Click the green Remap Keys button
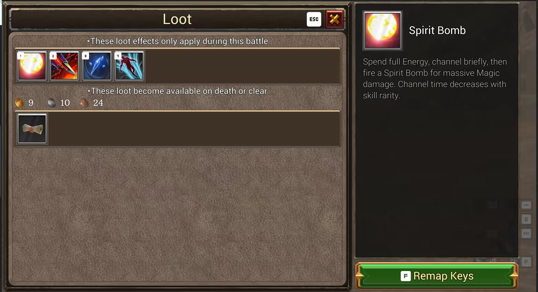The height and width of the screenshot is (292, 538). coord(437,276)
